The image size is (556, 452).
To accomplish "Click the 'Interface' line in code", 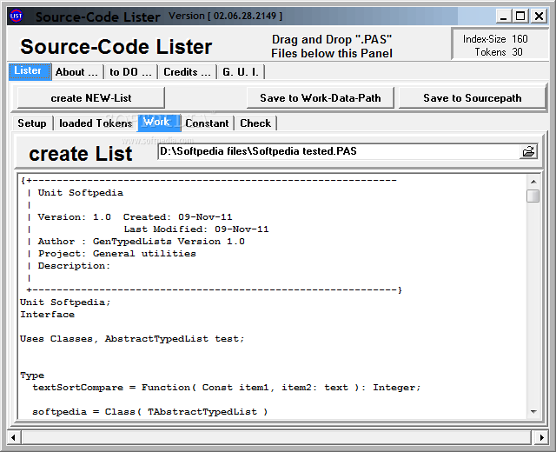I will click(47, 315).
